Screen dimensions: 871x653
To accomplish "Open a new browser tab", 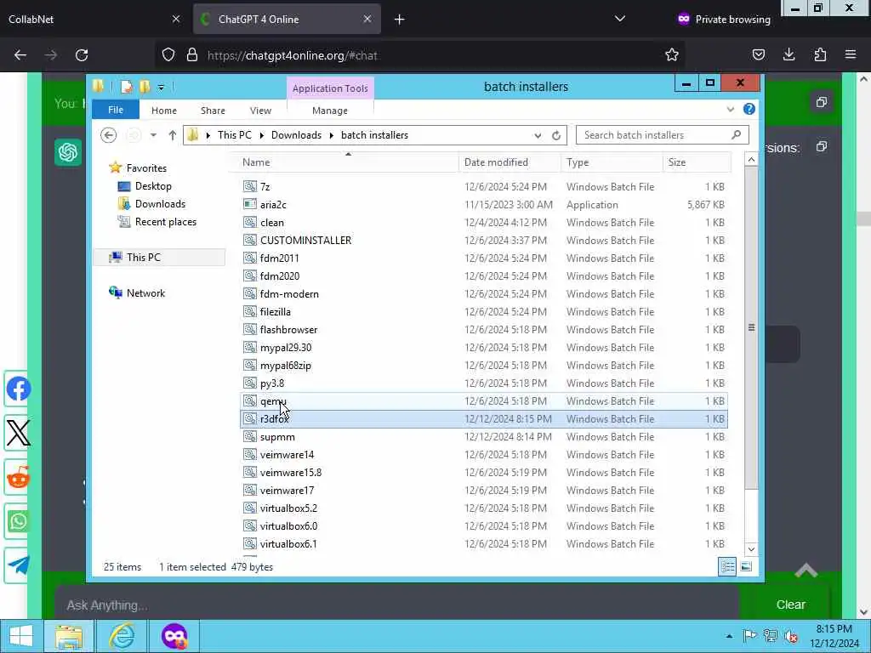I will click(x=399, y=20).
